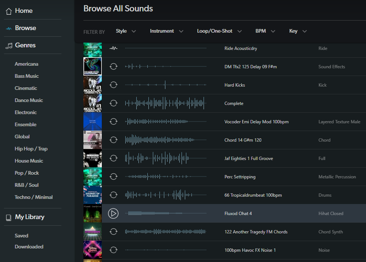The height and width of the screenshot is (262, 366).
Task: Open the Genres section
Action: click(25, 45)
